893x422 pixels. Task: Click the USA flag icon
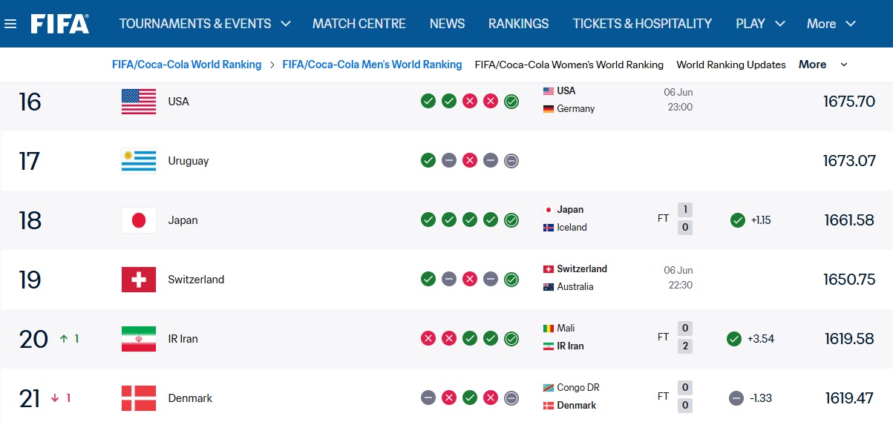click(139, 102)
